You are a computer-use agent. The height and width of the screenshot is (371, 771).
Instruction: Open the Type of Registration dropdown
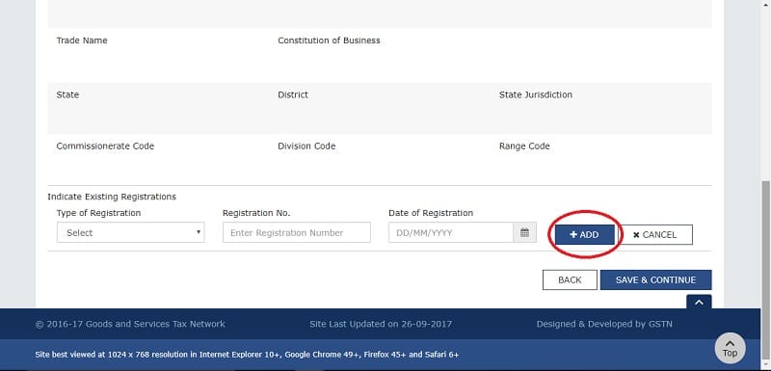[131, 232]
